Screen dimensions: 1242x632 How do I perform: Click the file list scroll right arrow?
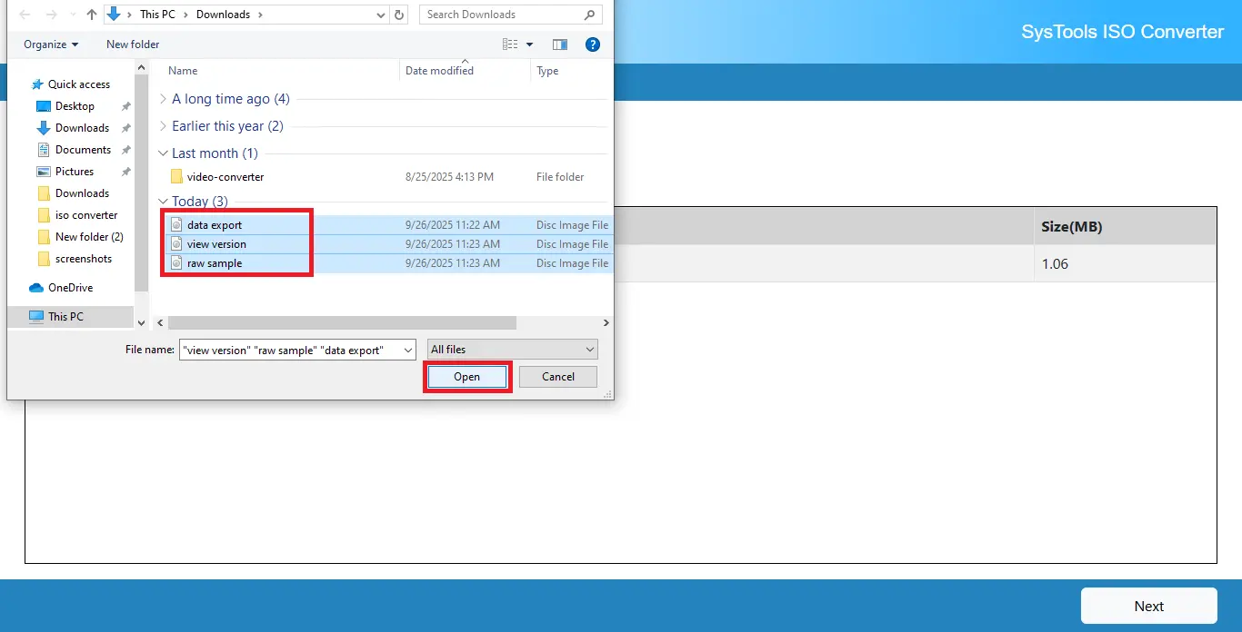606,323
